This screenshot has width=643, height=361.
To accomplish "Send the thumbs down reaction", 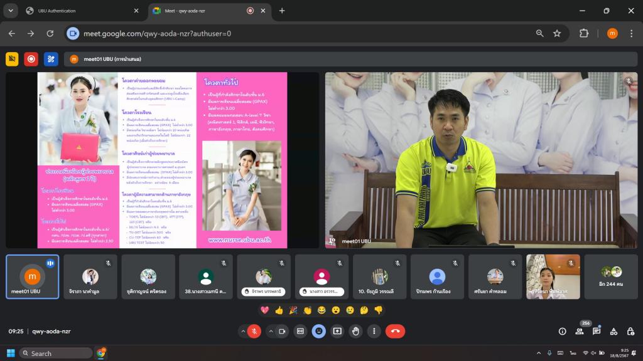I will click(378, 310).
